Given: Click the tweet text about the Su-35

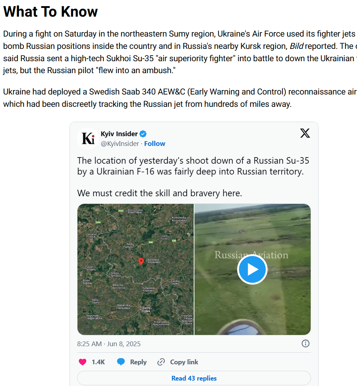Looking at the screenshot, I should (193, 166).
